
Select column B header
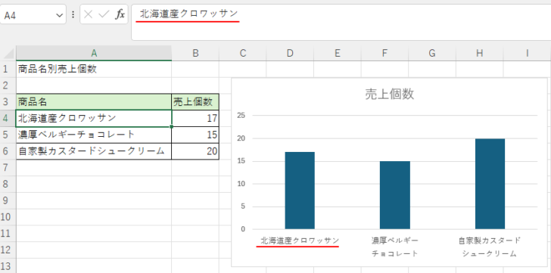(x=195, y=53)
